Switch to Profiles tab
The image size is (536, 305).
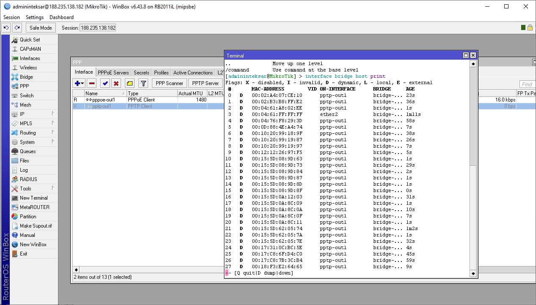click(x=161, y=73)
